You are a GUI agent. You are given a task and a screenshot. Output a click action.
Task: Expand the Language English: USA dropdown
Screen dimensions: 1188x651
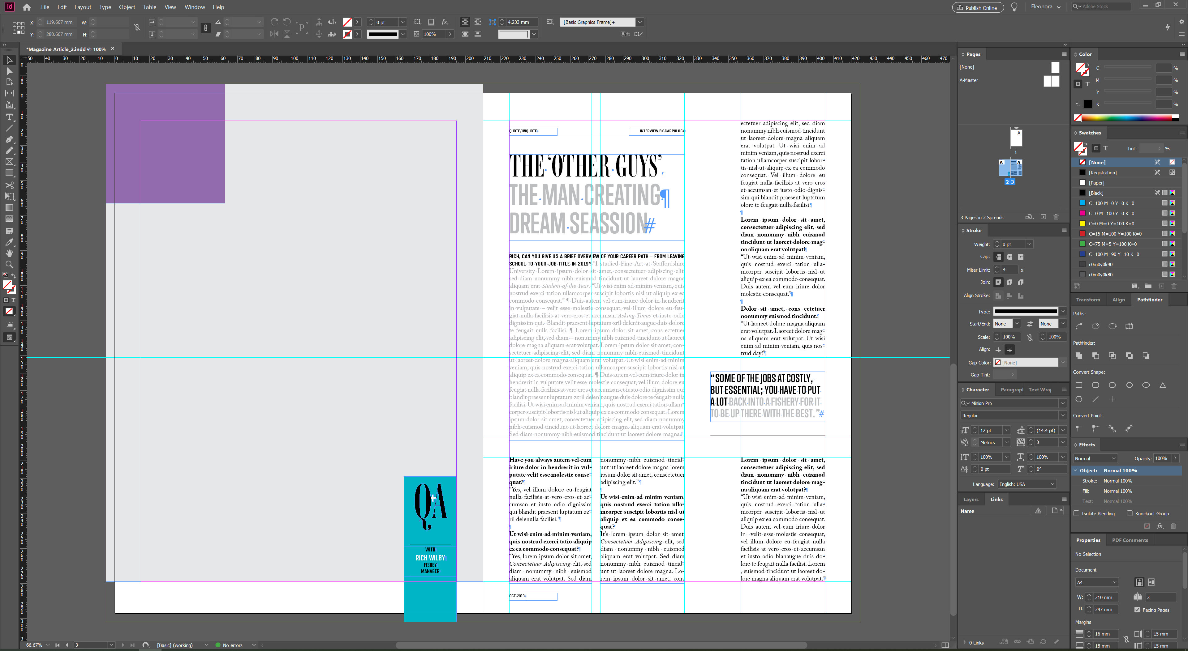[x=1052, y=484]
